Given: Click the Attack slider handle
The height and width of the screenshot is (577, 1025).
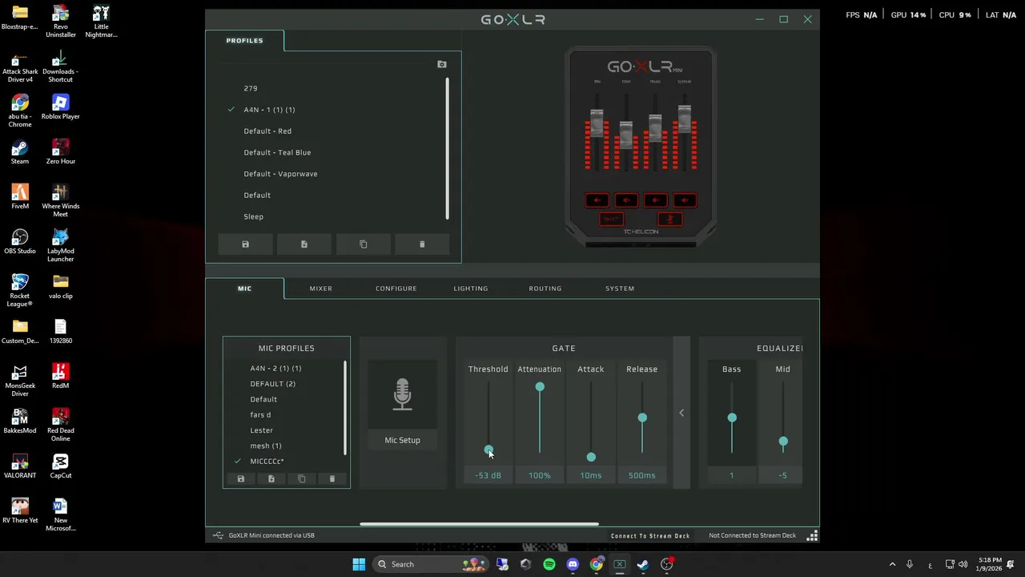Looking at the screenshot, I should click(x=591, y=457).
